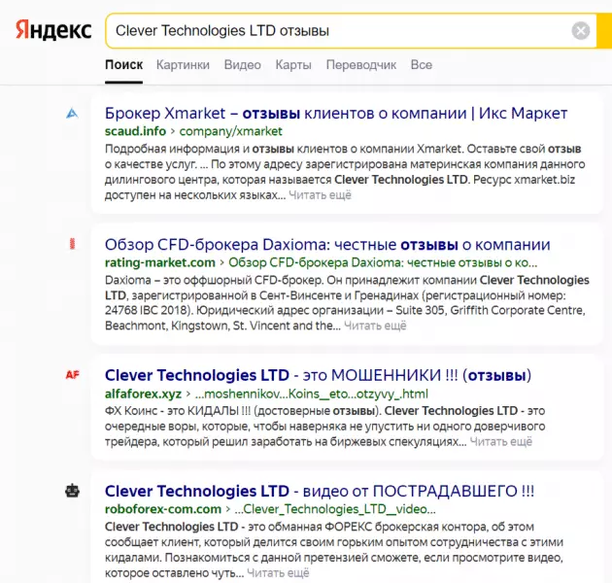The image size is (612, 583).
Task: Open the alfaforex.xyz domain link
Action: point(143,394)
